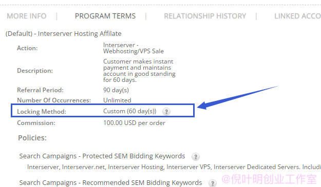
Task: Click the description text about instant payment
Action: [x=139, y=71]
